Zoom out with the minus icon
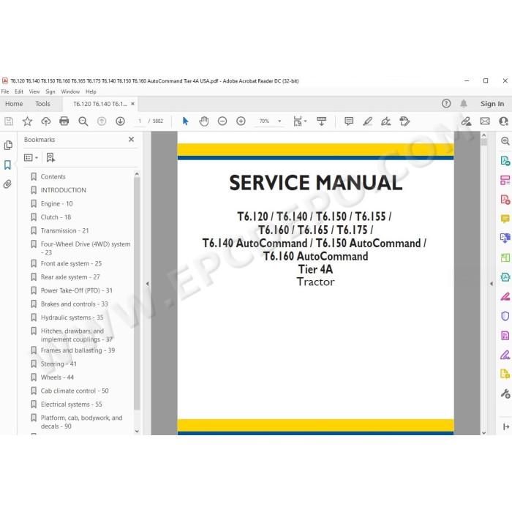The image size is (512, 512). pos(222,121)
